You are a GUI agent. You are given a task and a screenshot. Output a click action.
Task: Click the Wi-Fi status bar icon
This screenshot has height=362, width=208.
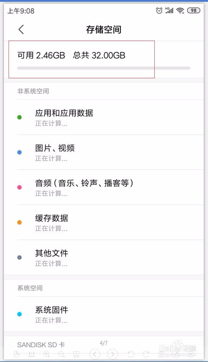coord(180,11)
